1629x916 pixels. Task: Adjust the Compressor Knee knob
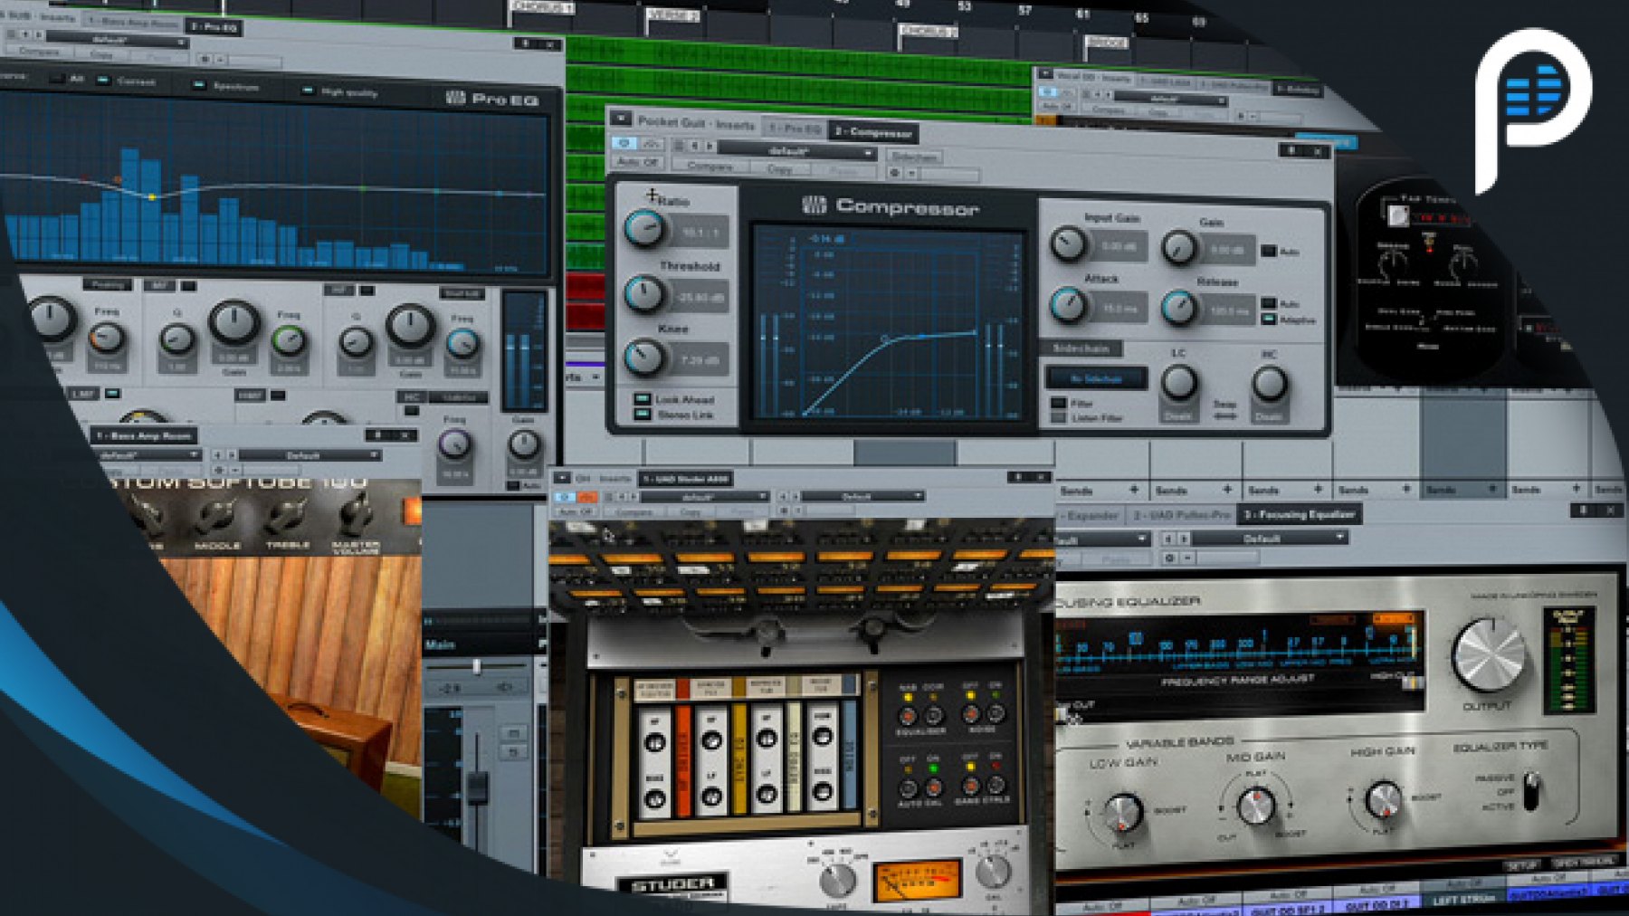(x=644, y=358)
